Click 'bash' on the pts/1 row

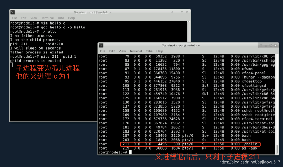246,140
